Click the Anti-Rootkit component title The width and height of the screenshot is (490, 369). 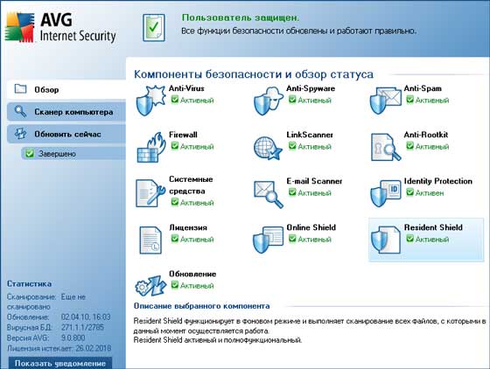point(425,135)
